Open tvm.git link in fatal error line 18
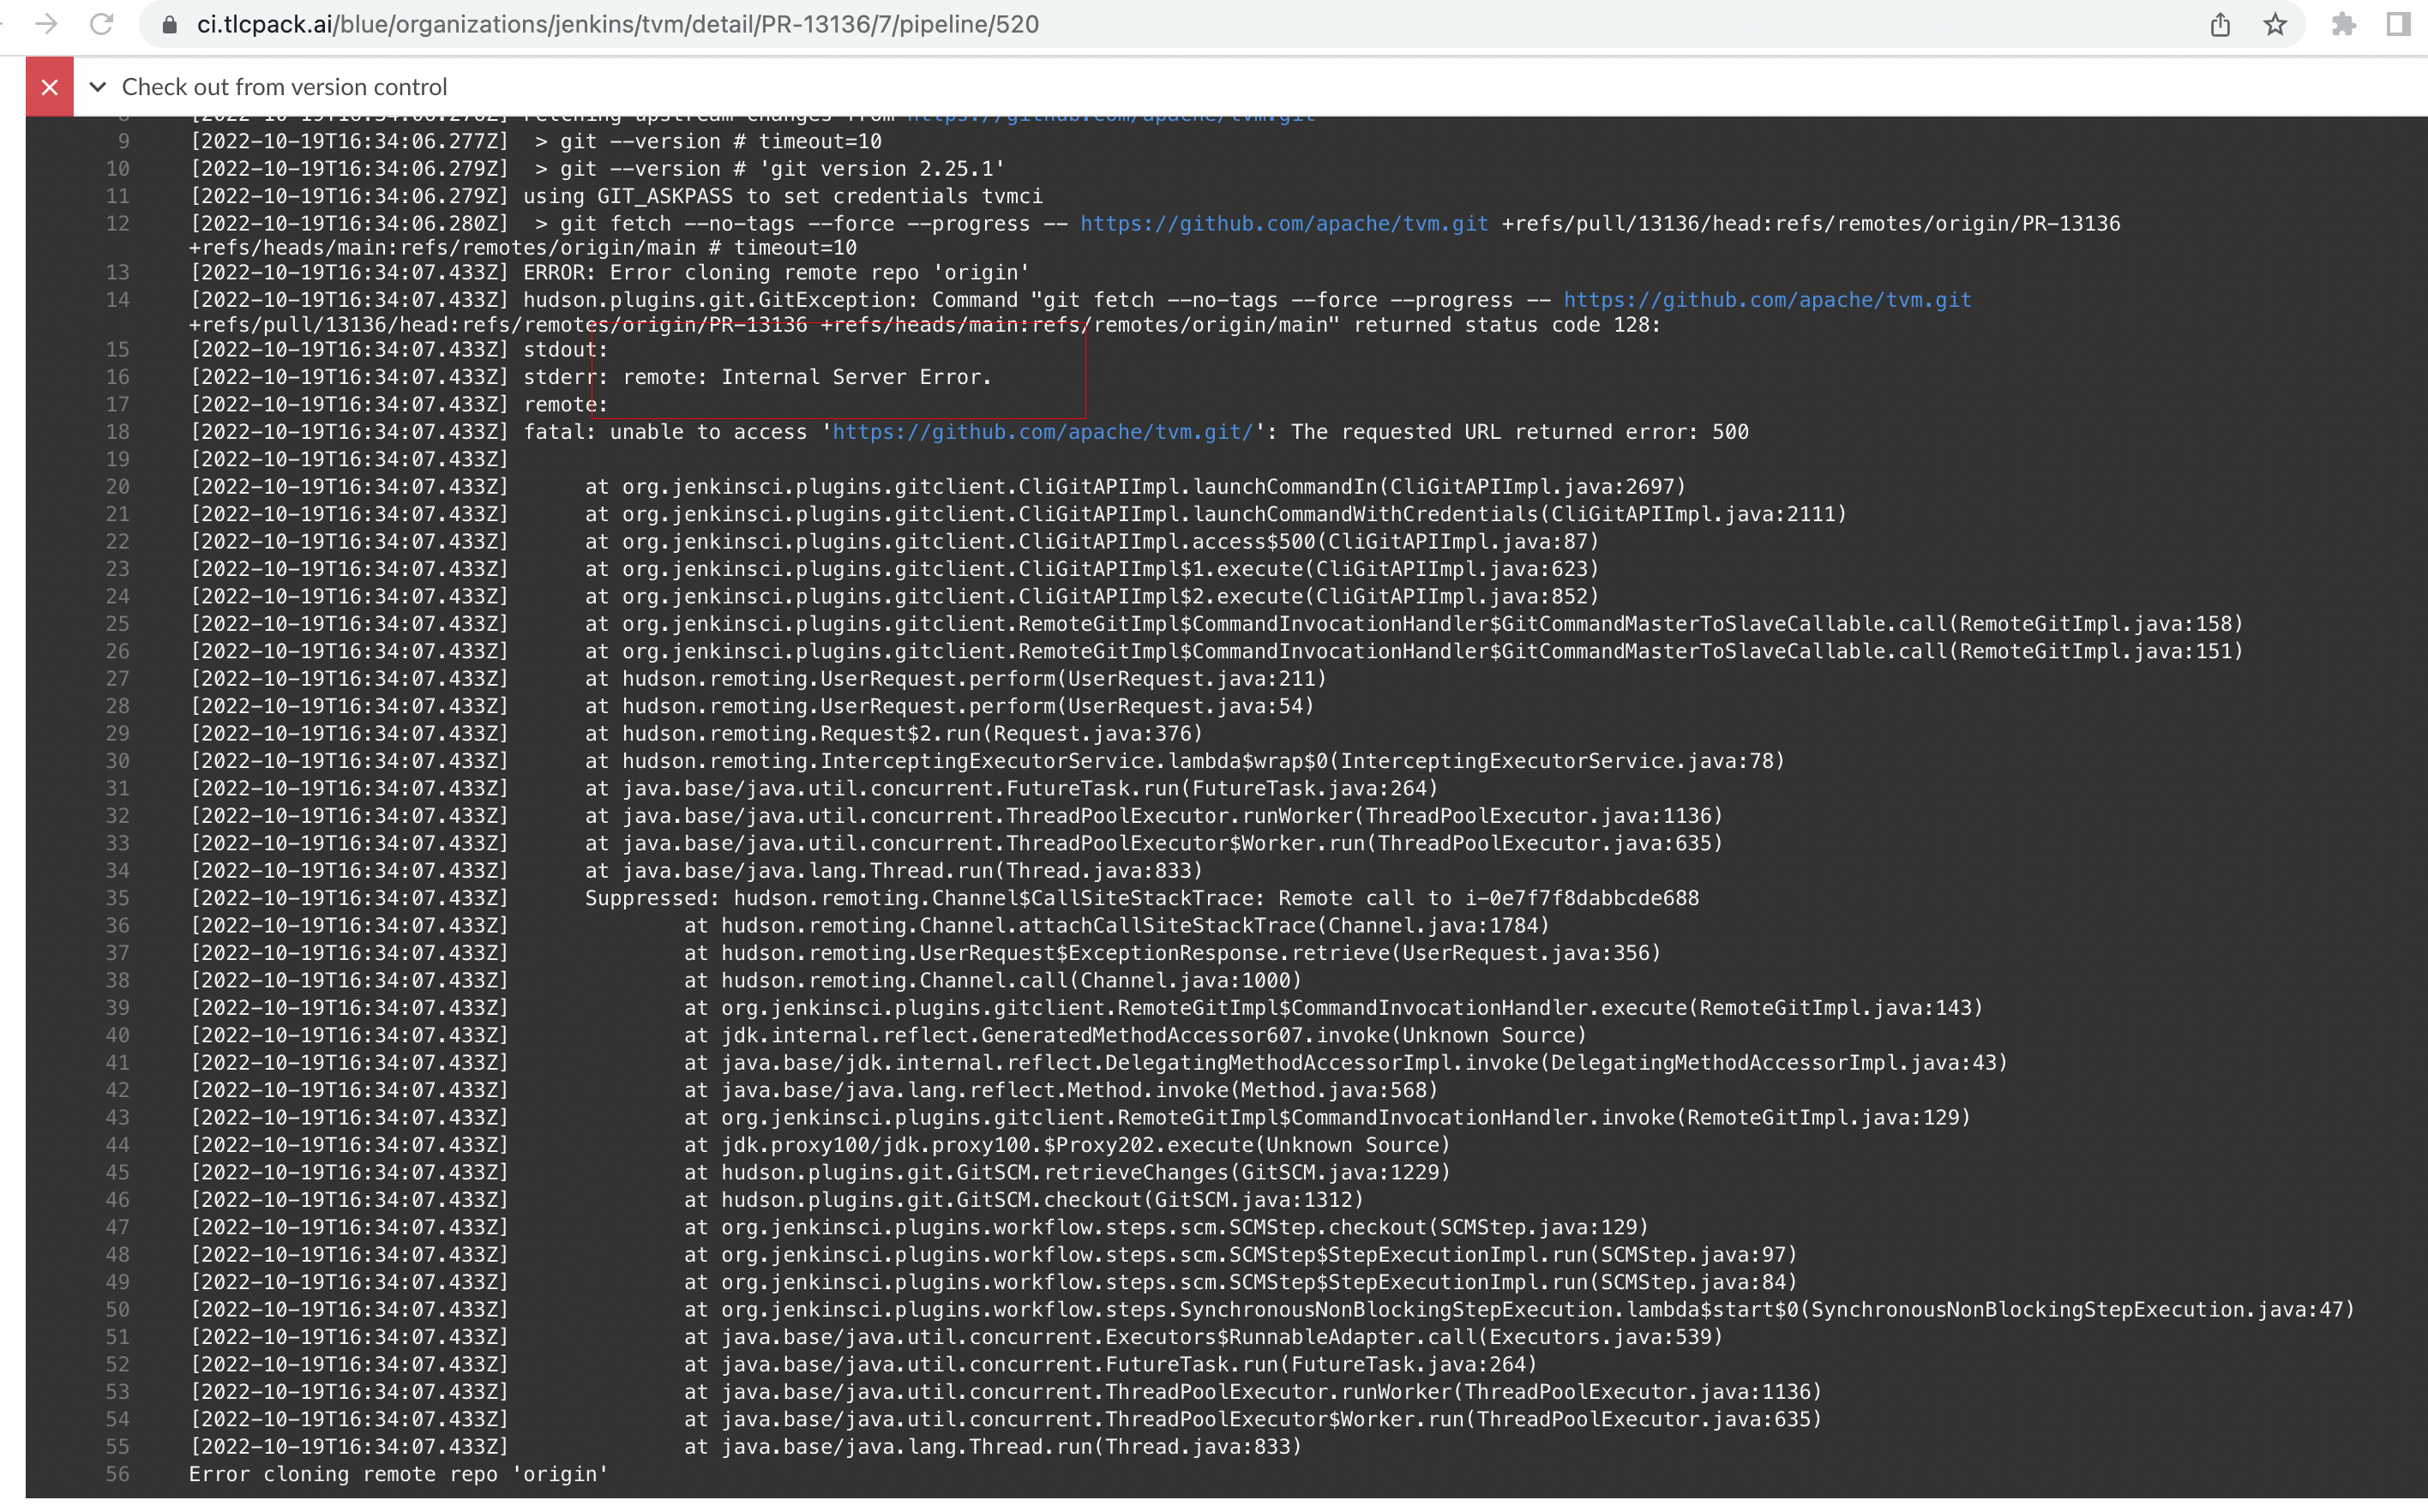This screenshot has height=1512, width=2428. click(1042, 432)
